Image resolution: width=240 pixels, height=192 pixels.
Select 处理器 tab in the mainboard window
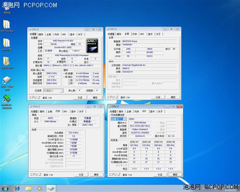[x=111, y=34]
